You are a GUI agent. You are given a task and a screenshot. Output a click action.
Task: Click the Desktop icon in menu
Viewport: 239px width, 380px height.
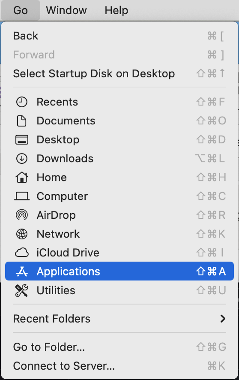point(22,140)
